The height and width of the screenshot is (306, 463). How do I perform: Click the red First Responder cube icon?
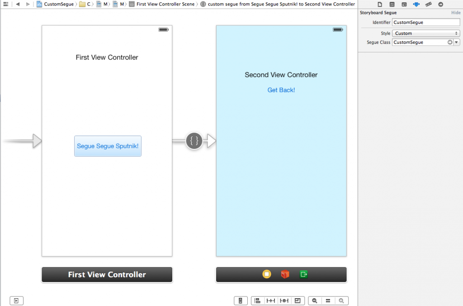pos(285,274)
